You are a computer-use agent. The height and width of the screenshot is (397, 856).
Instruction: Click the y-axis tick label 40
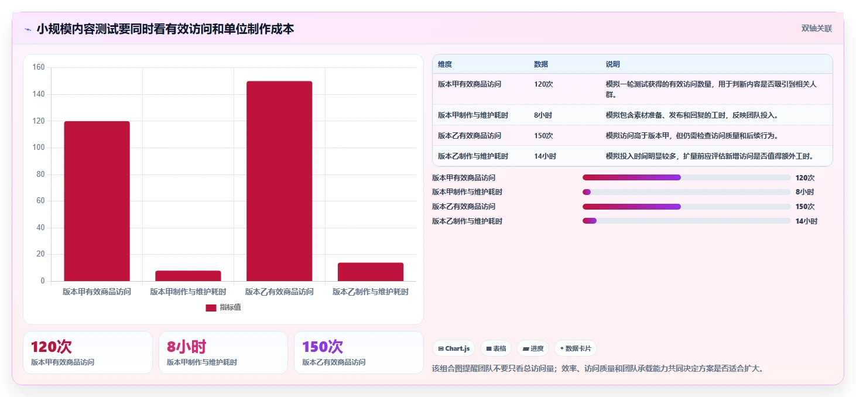[x=40, y=228]
